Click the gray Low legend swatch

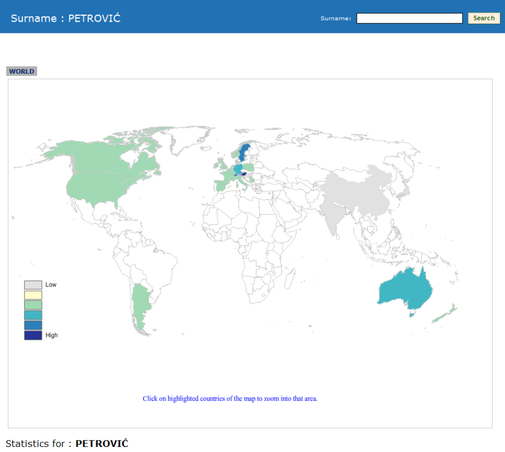[33, 285]
